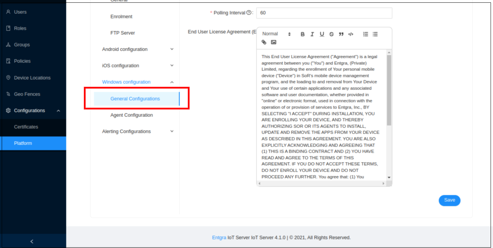Create an ordered list in the editor

(x=365, y=34)
